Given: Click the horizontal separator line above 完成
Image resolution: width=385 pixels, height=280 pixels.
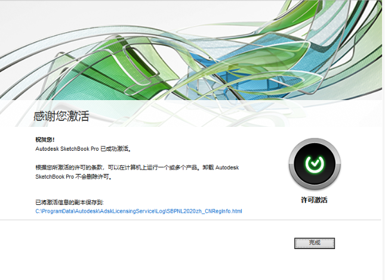Looking at the screenshot, I should [191, 220].
